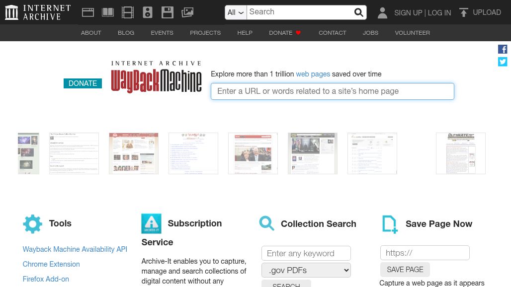
Task: Open the white list-style page thumbnail
Action: pyautogui.click(x=372, y=153)
